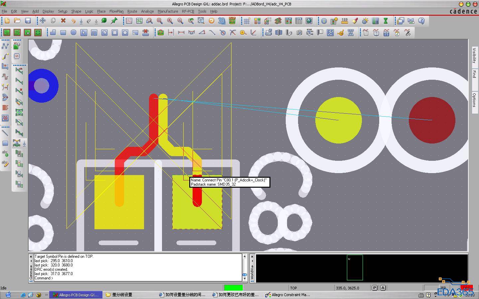
Task: Click the red Delete X icon
Action: 63,21
